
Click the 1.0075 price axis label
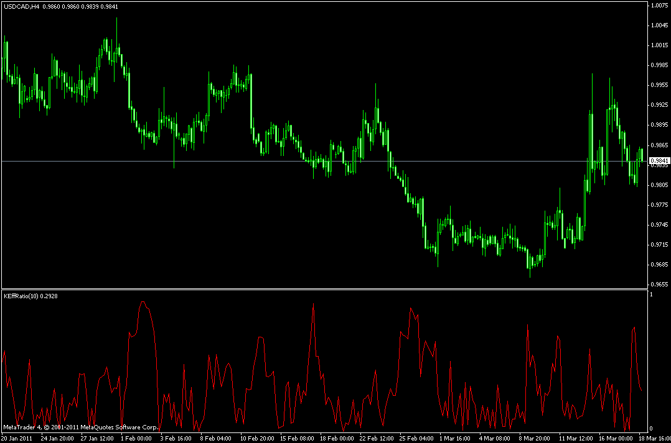click(x=659, y=6)
